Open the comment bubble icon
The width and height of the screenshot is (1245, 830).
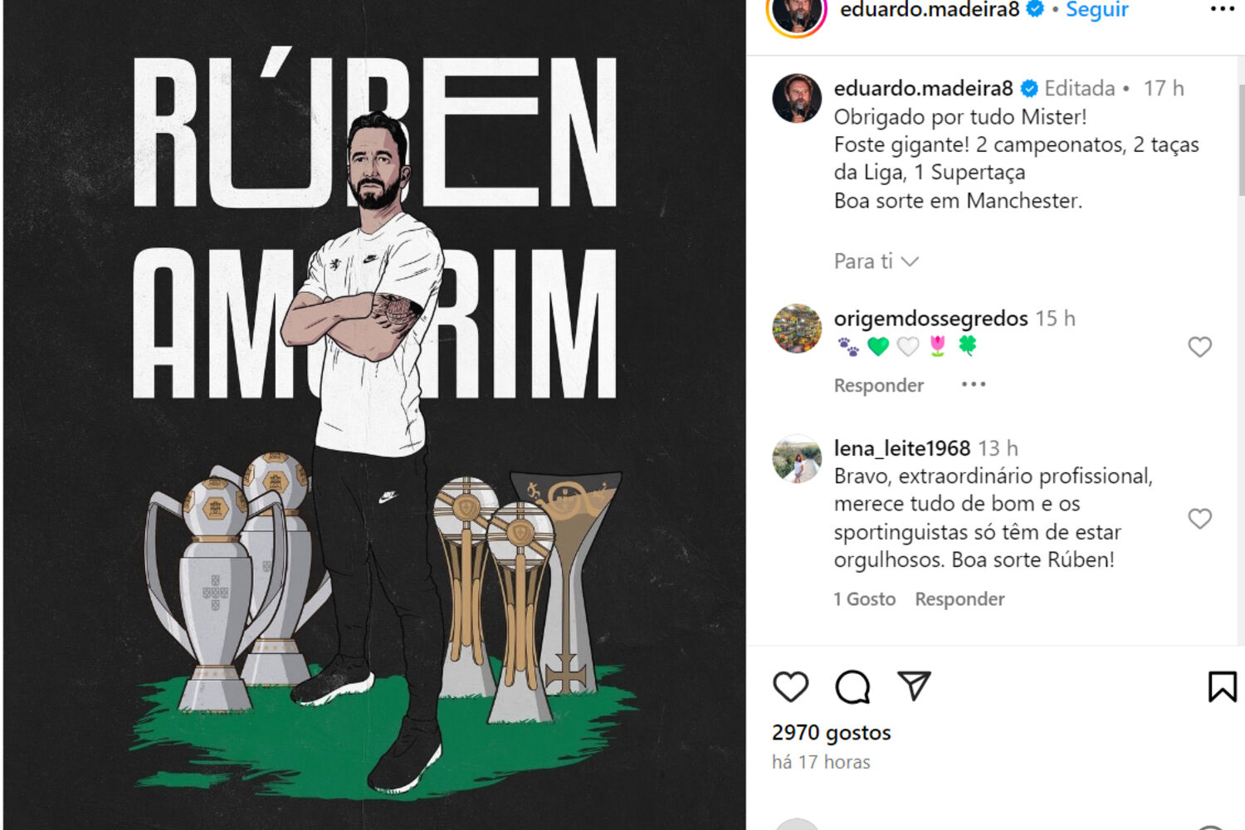click(852, 686)
